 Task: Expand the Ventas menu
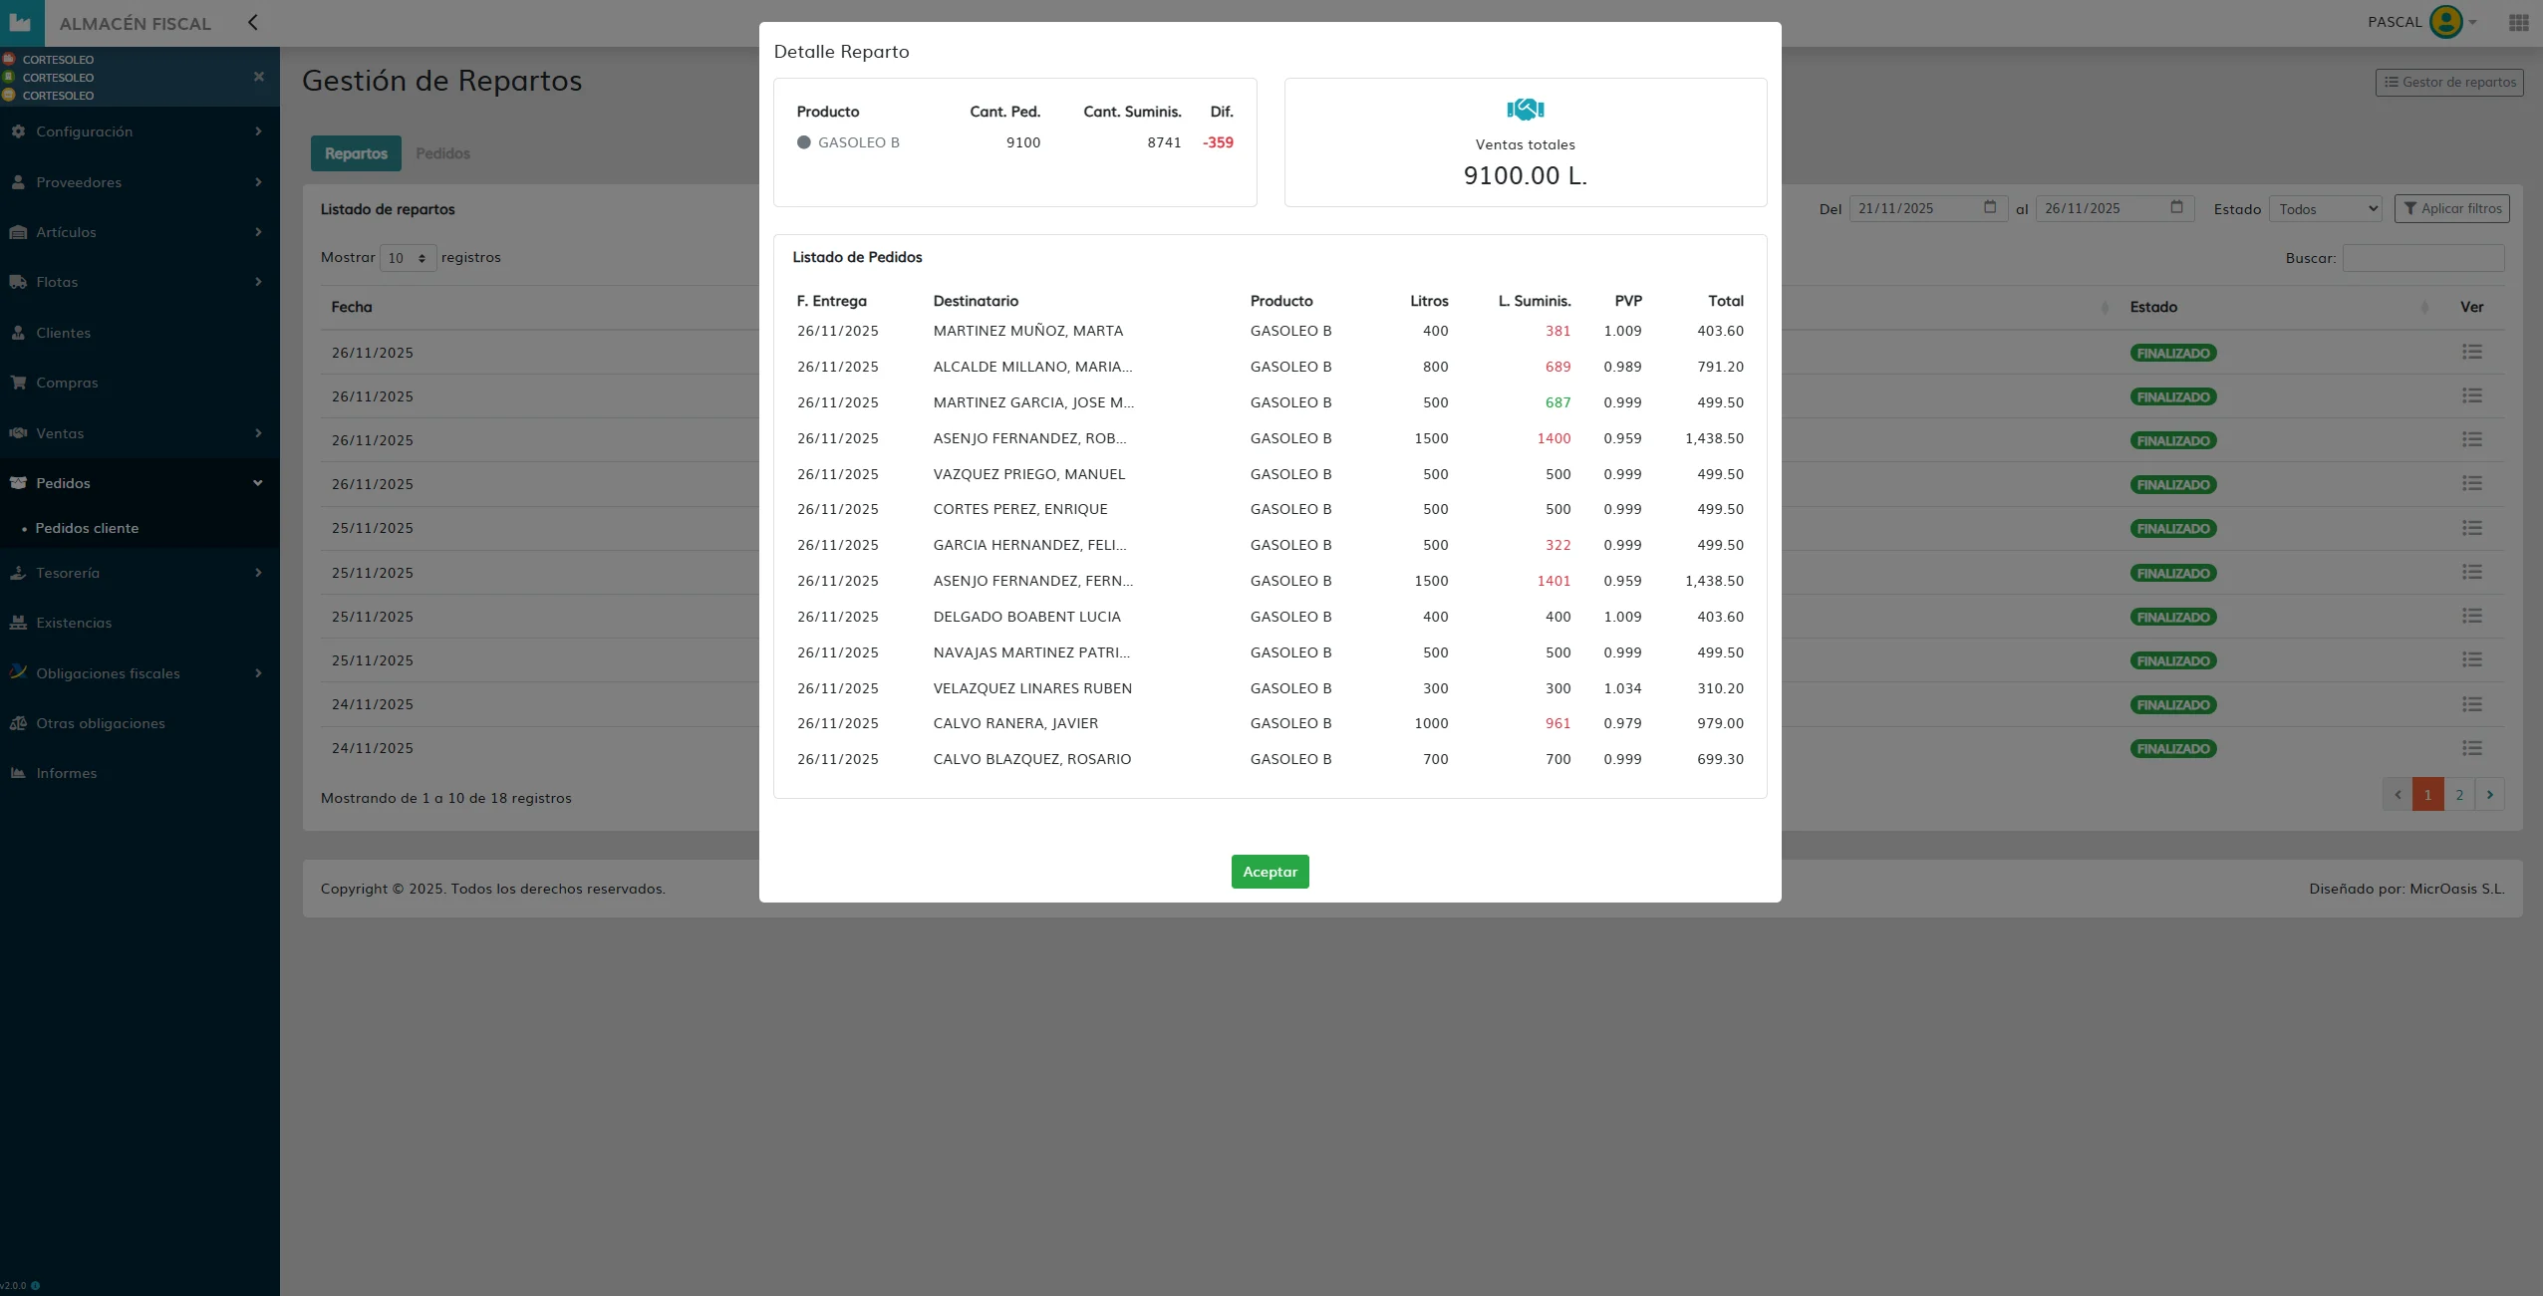140,433
